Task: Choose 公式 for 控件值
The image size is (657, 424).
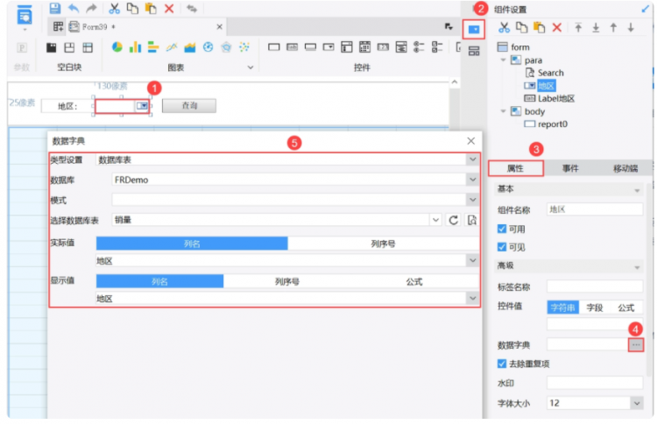Action: [x=626, y=307]
